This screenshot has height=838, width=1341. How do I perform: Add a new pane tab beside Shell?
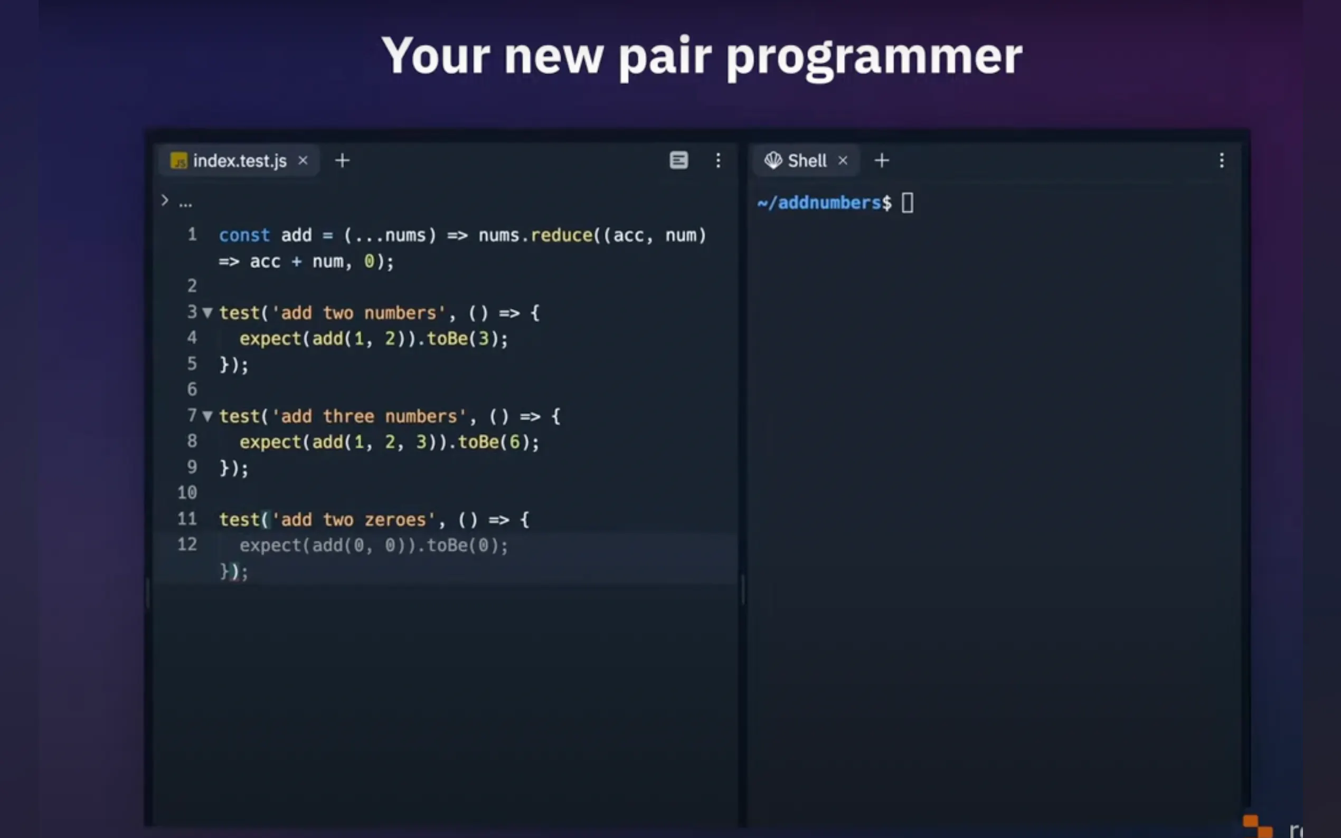(882, 161)
